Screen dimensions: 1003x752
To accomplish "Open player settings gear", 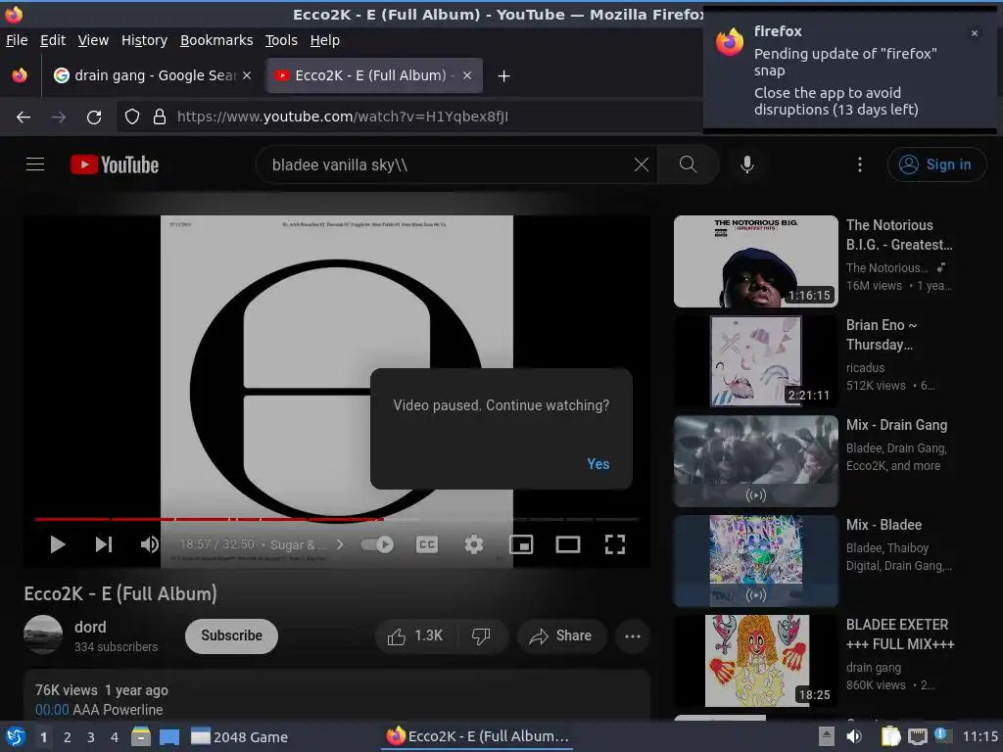I will coord(473,544).
